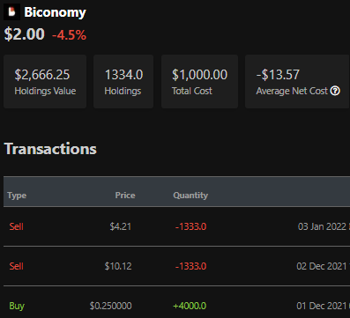Select the Buy row at $0.250000
350x318 pixels.
176,302
